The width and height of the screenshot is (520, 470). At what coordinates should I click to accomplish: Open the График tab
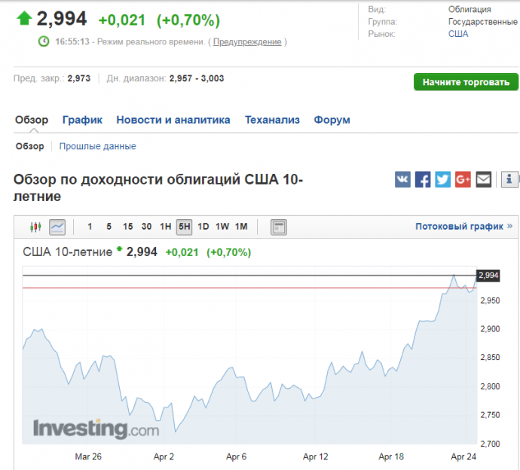click(x=82, y=120)
